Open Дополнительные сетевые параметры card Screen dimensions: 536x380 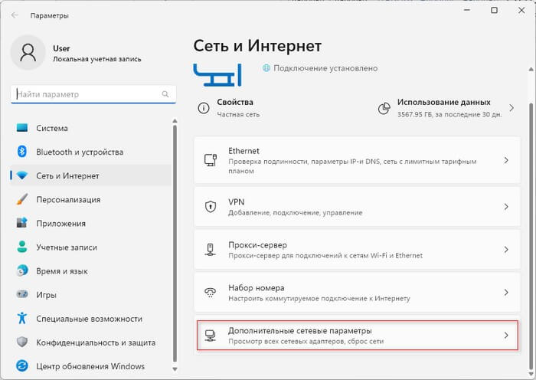point(358,336)
